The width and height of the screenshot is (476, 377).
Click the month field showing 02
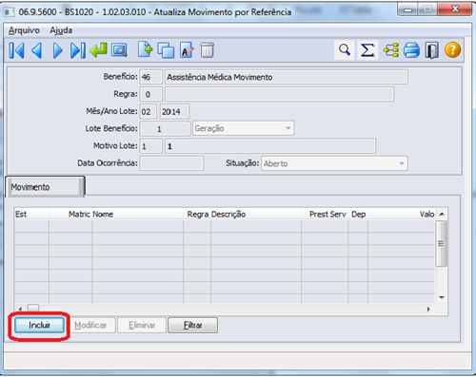coord(149,111)
